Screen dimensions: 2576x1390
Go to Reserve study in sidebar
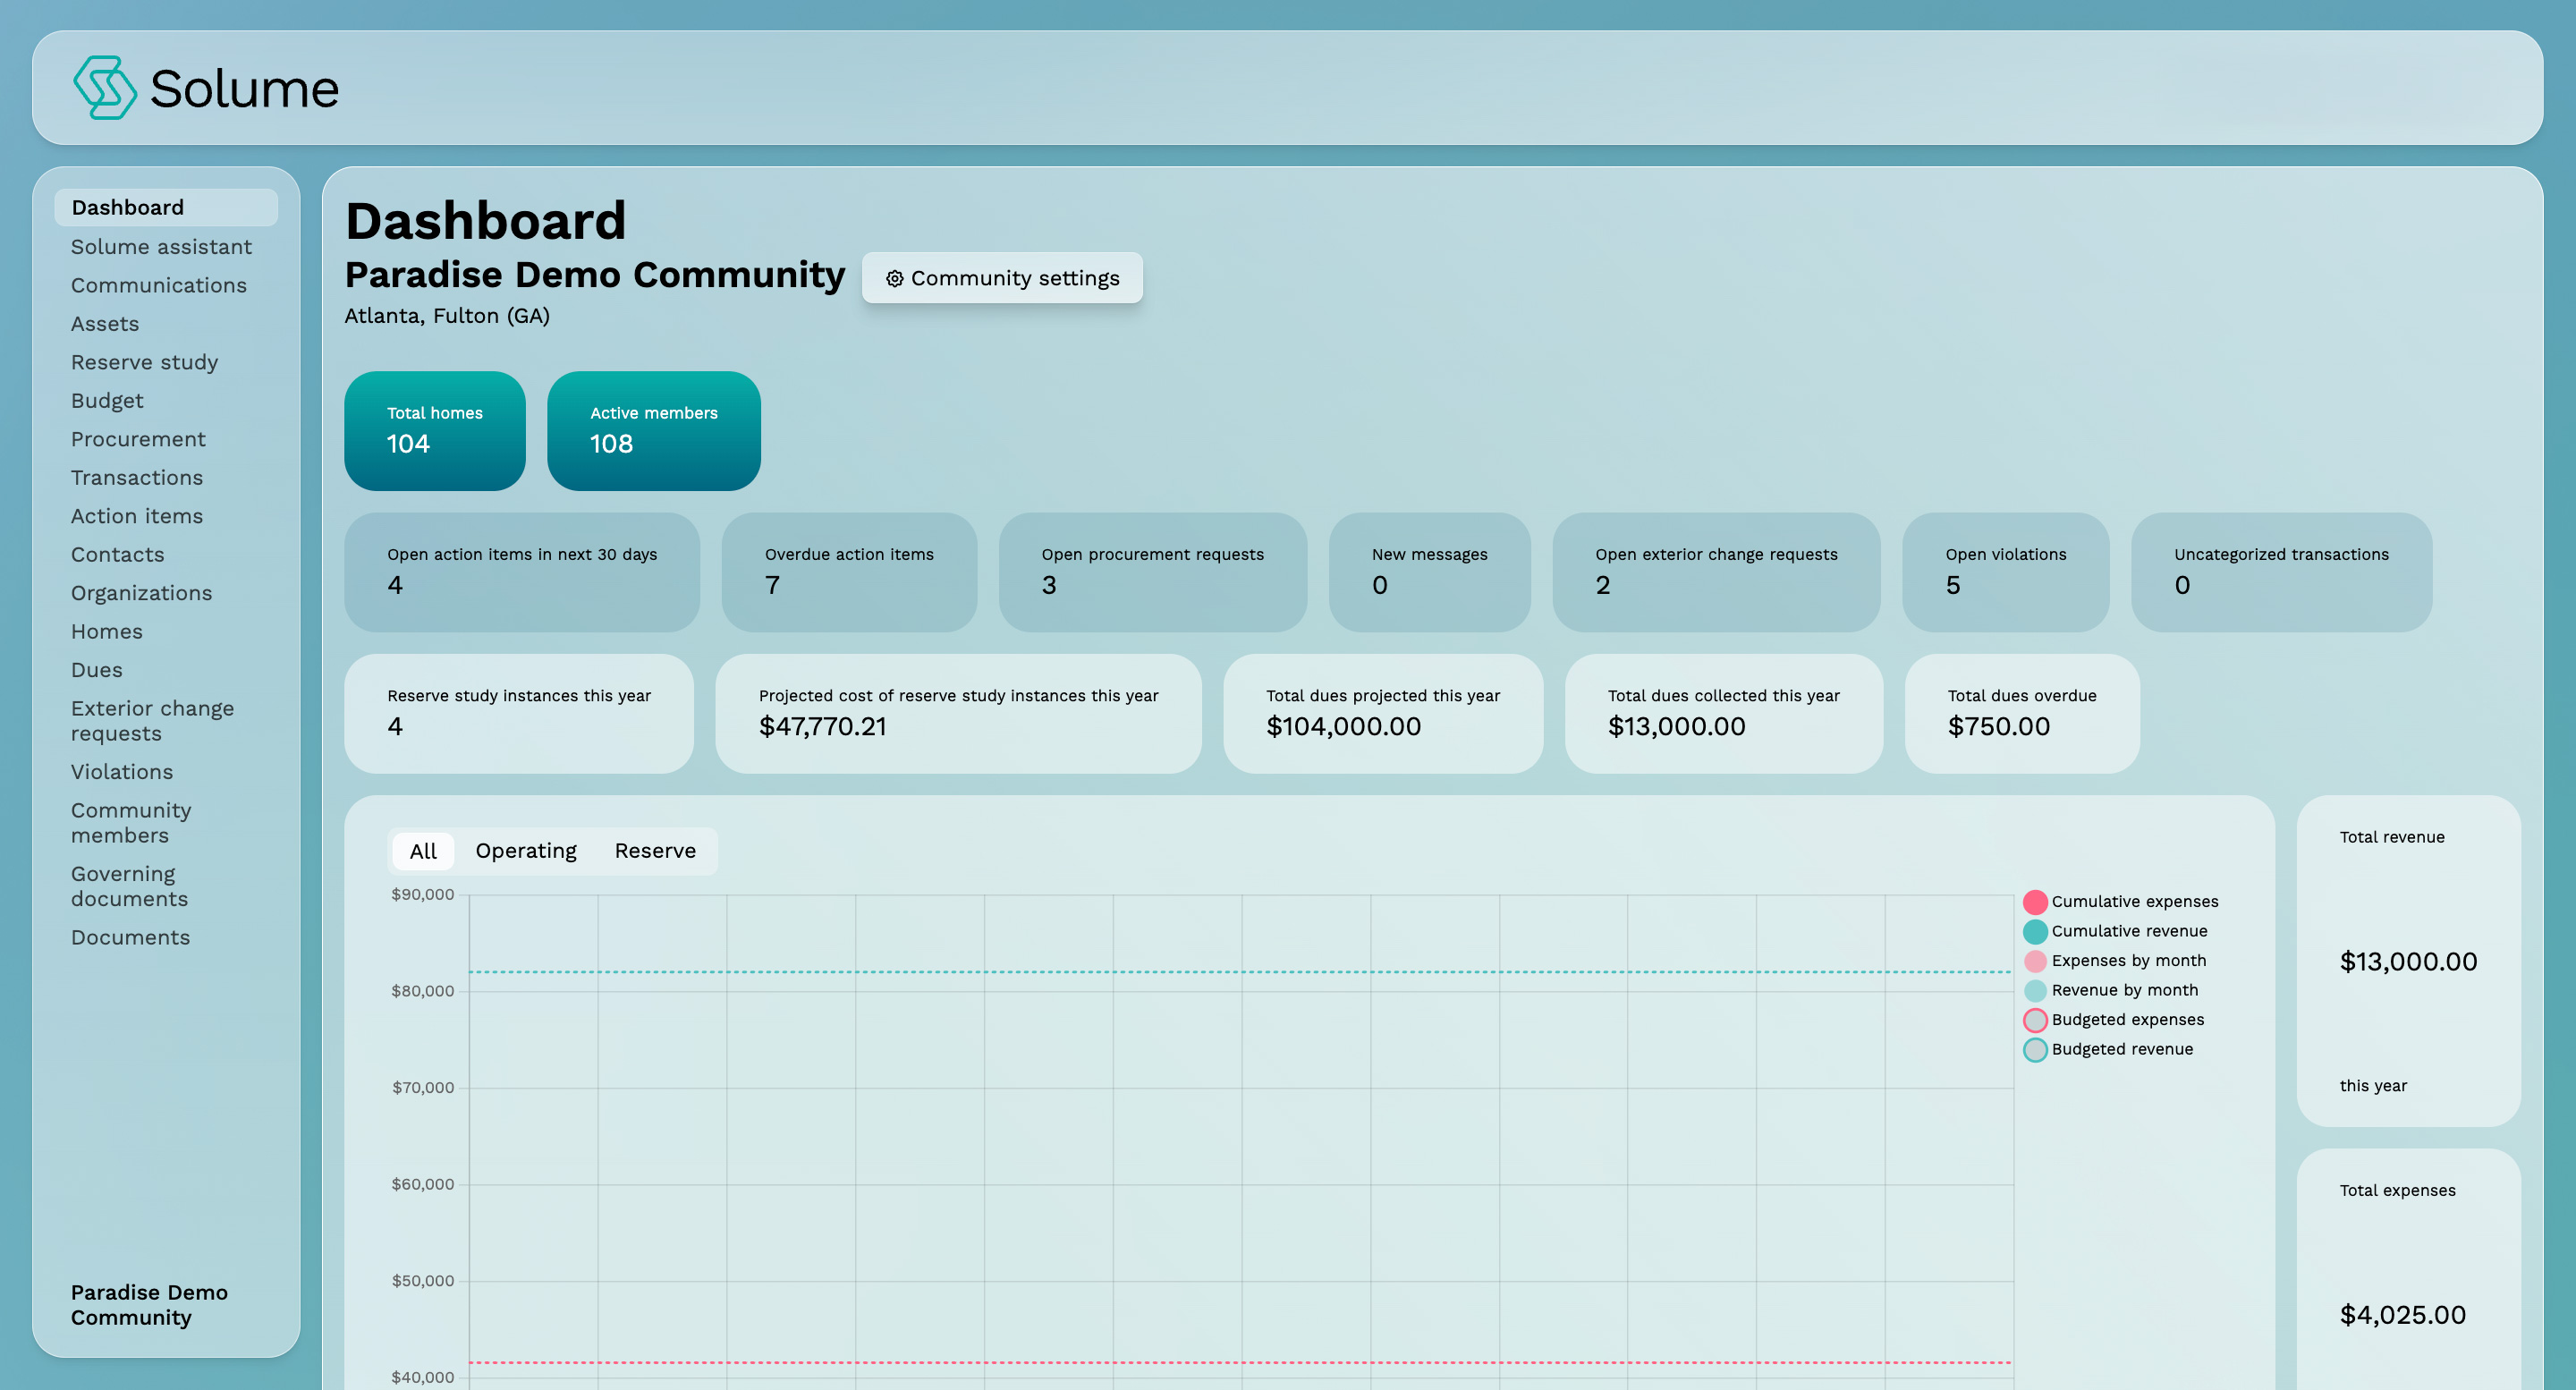click(144, 362)
